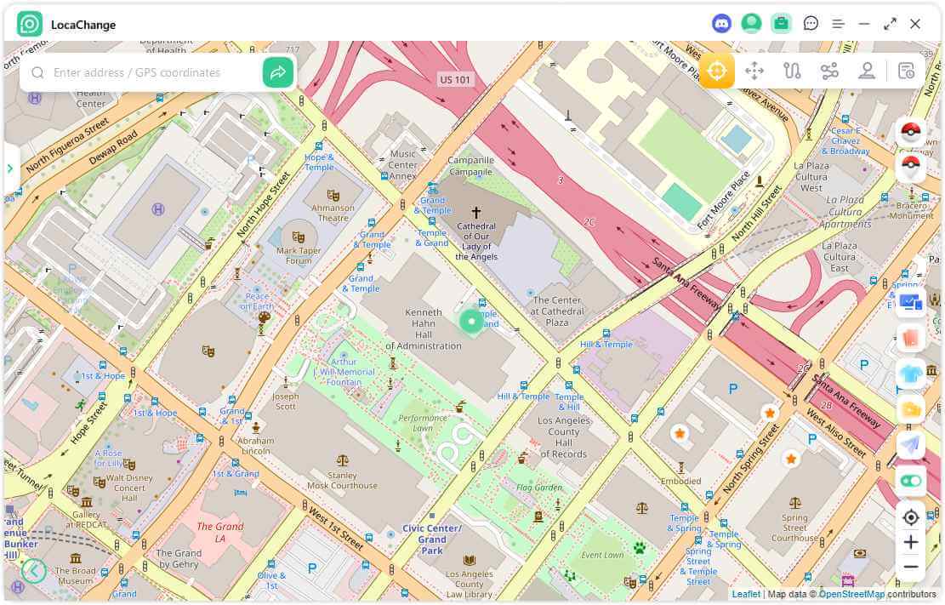Click the Cathedral of Our Lady label

476,242
